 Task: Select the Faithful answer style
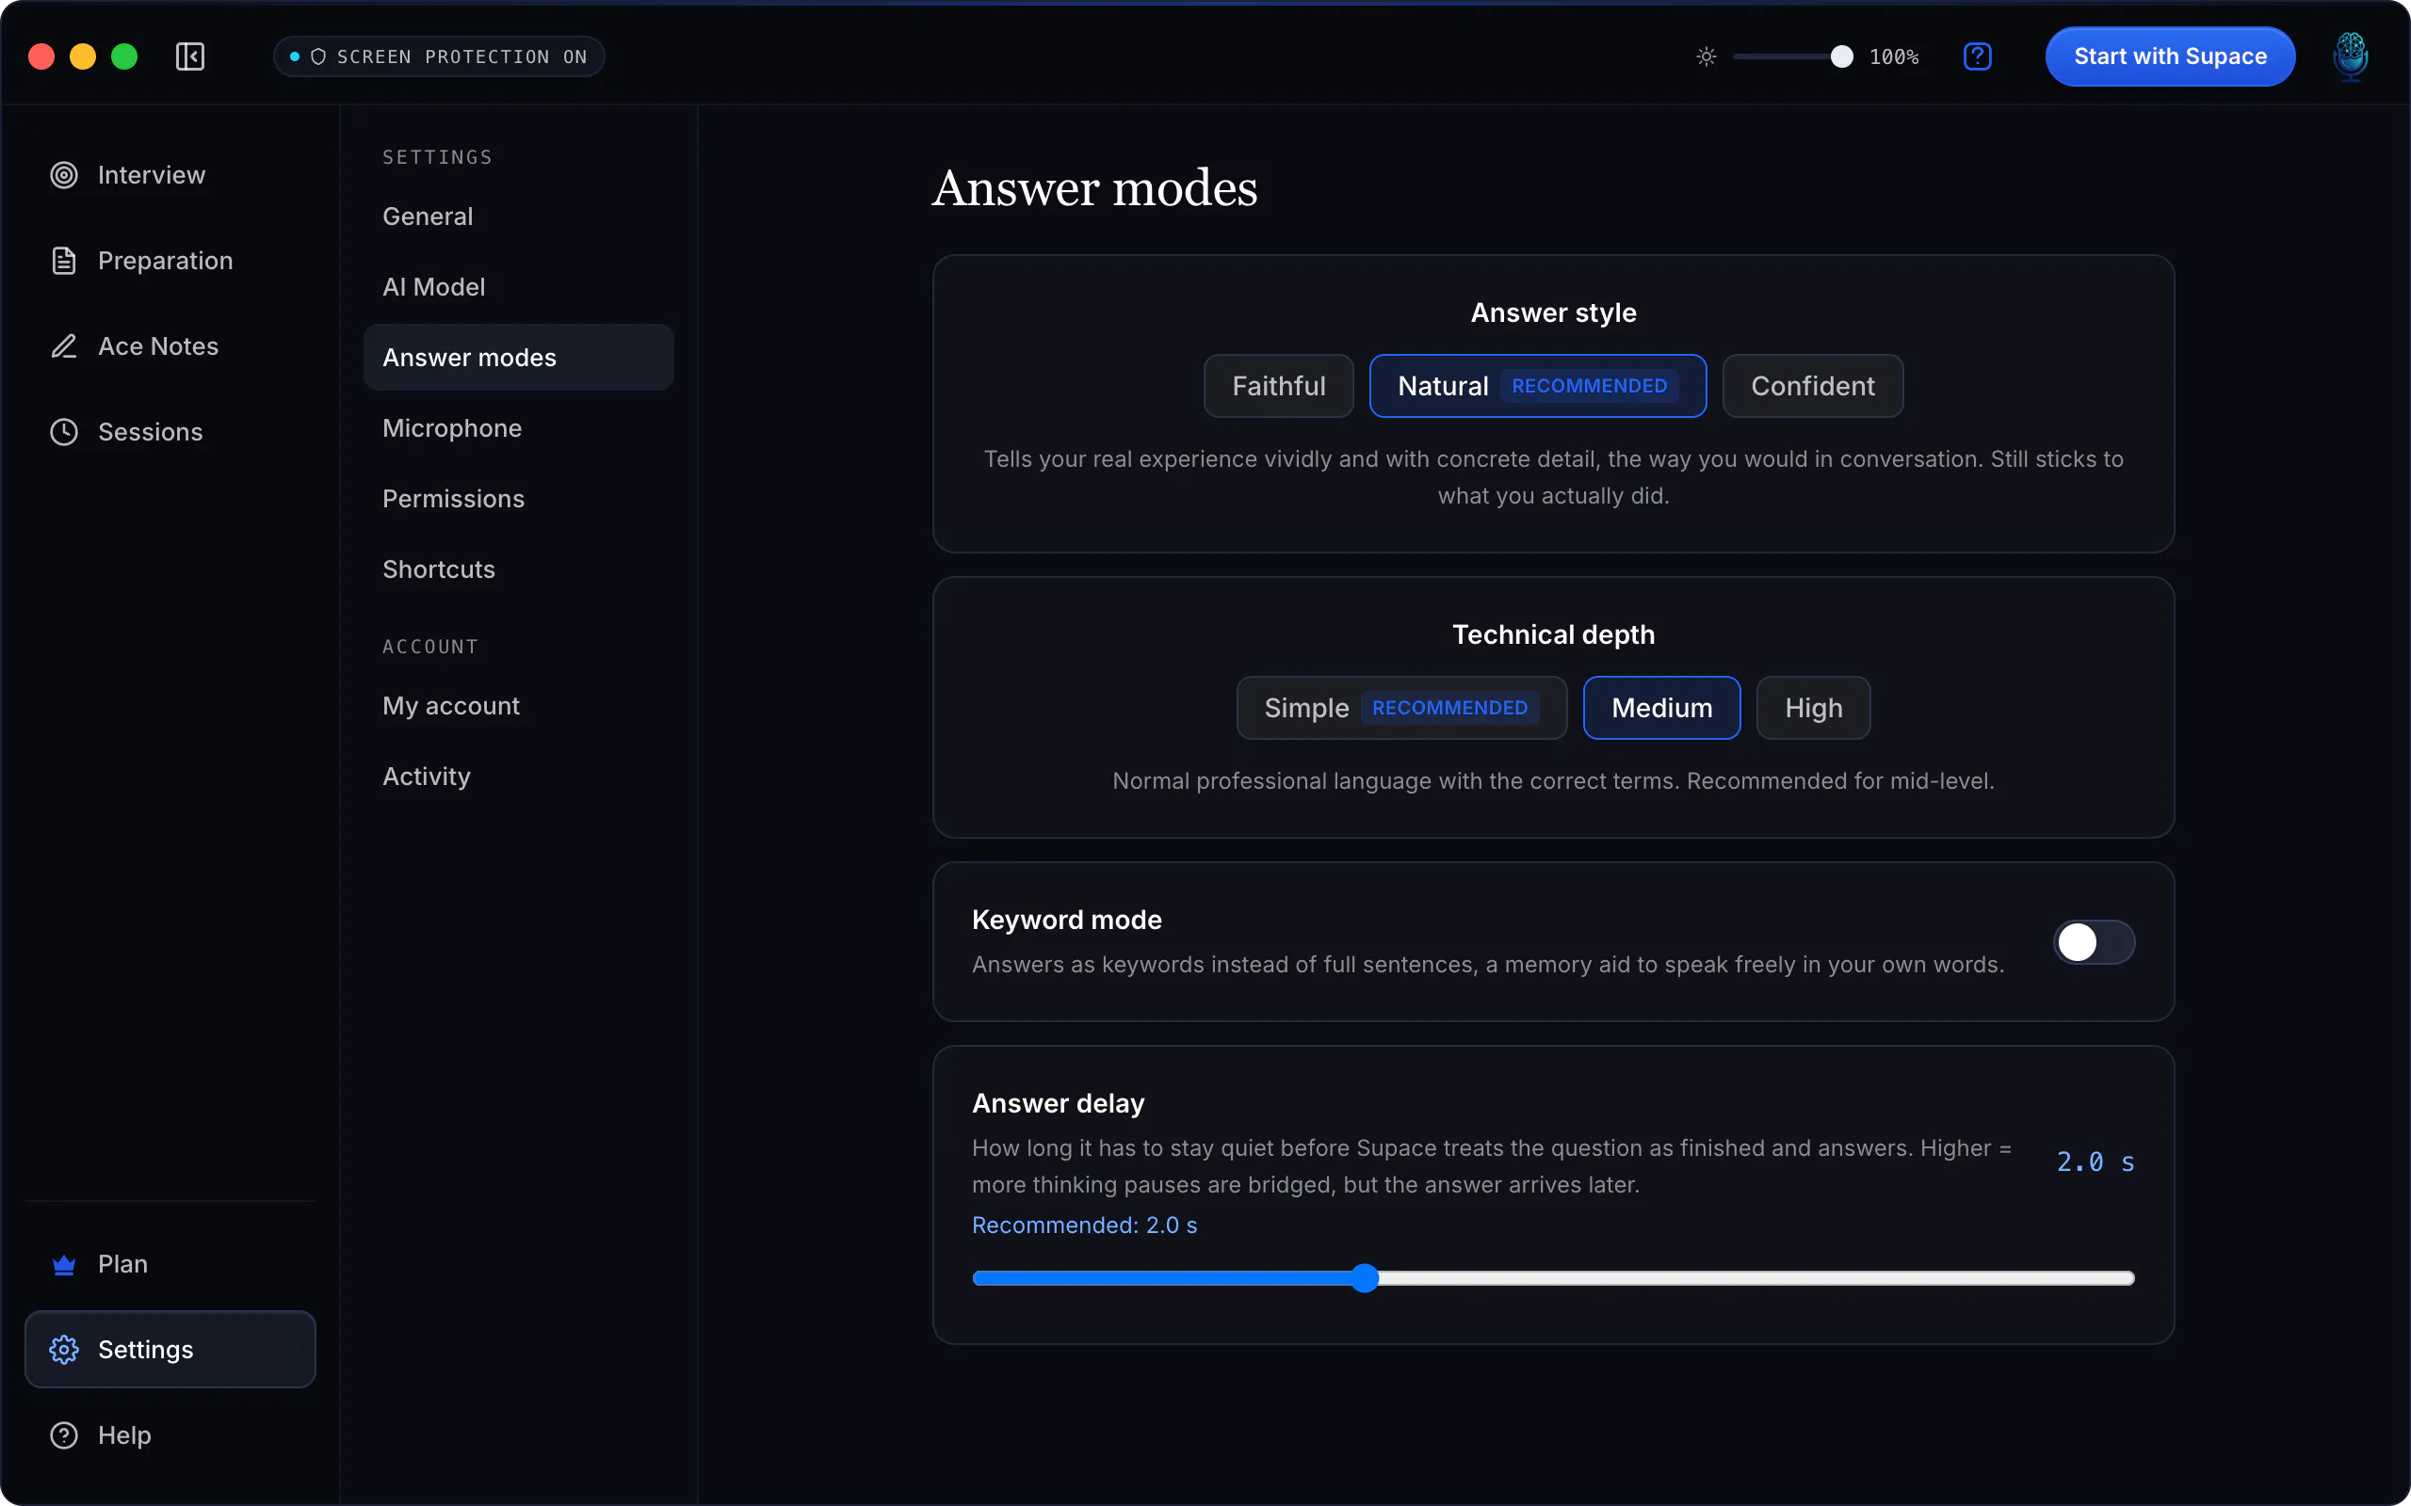(x=1278, y=387)
